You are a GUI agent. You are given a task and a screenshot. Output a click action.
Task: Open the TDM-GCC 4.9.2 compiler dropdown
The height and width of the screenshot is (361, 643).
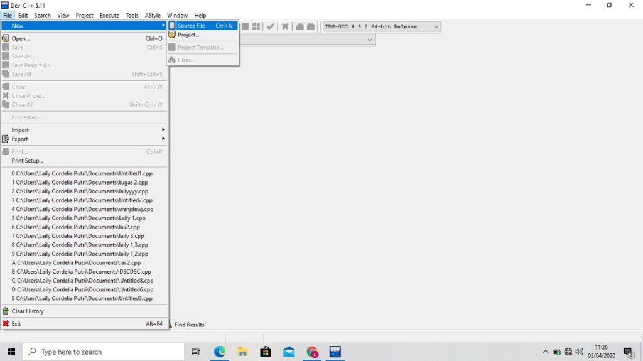click(436, 26)
